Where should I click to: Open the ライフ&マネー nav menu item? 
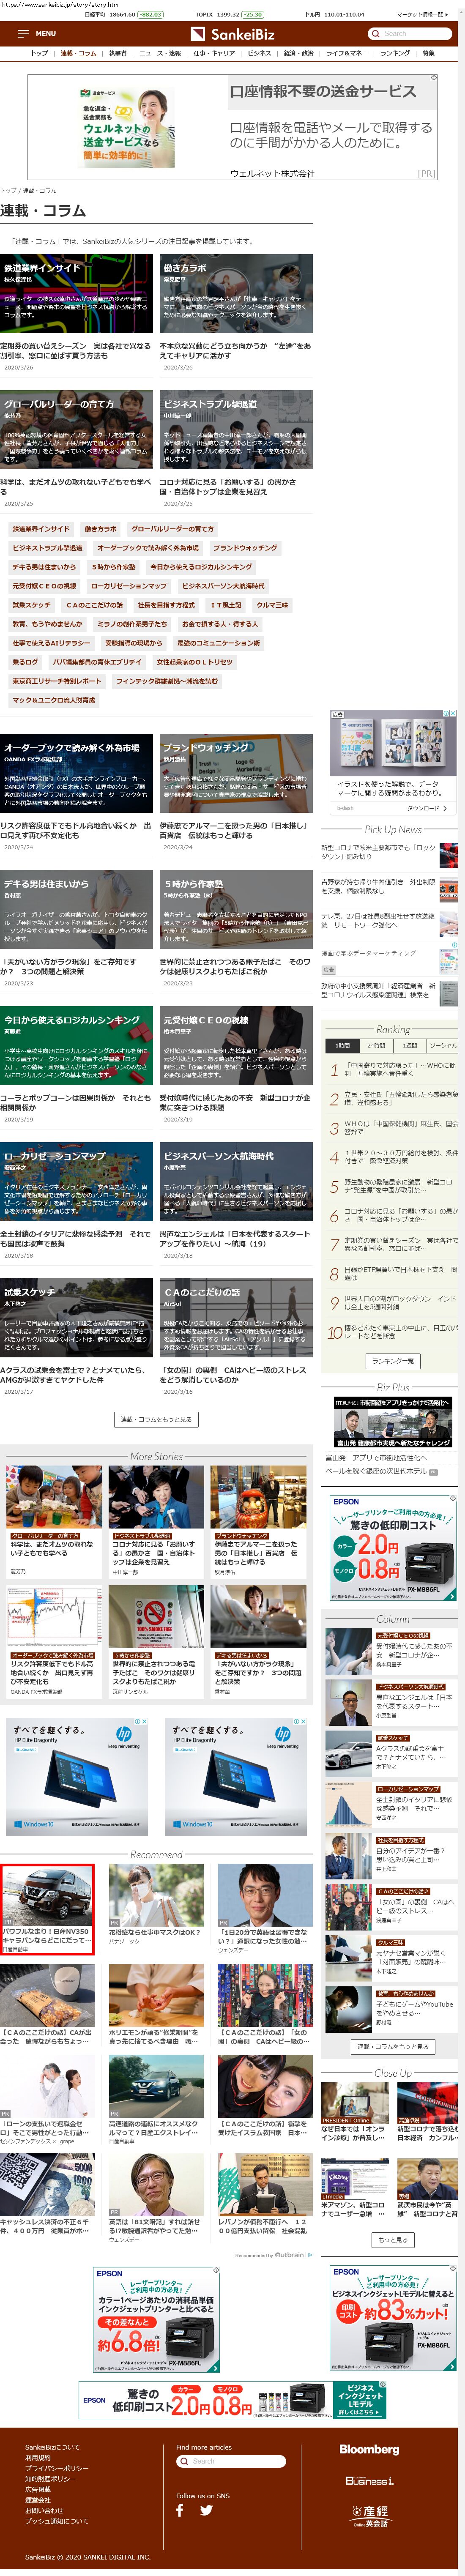point(346,53)
